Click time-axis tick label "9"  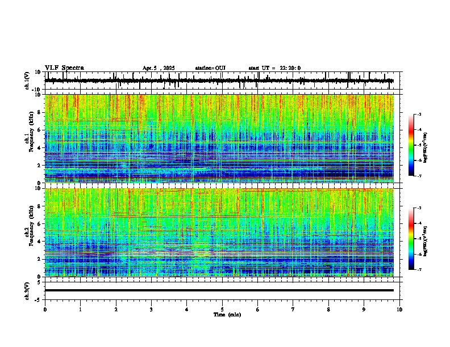point(364,310)
